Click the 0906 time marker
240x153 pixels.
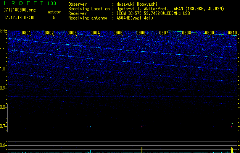(x=141, y=33)
